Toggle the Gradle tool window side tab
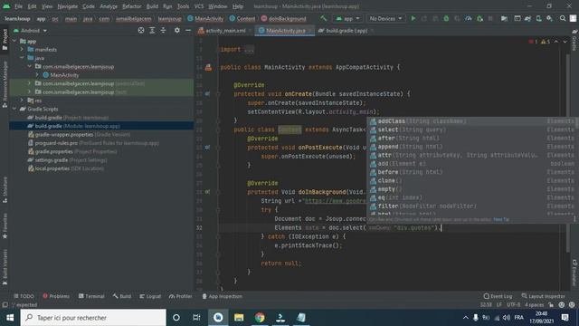This screenshot has width=579, height=326. [x=574, y=41]
